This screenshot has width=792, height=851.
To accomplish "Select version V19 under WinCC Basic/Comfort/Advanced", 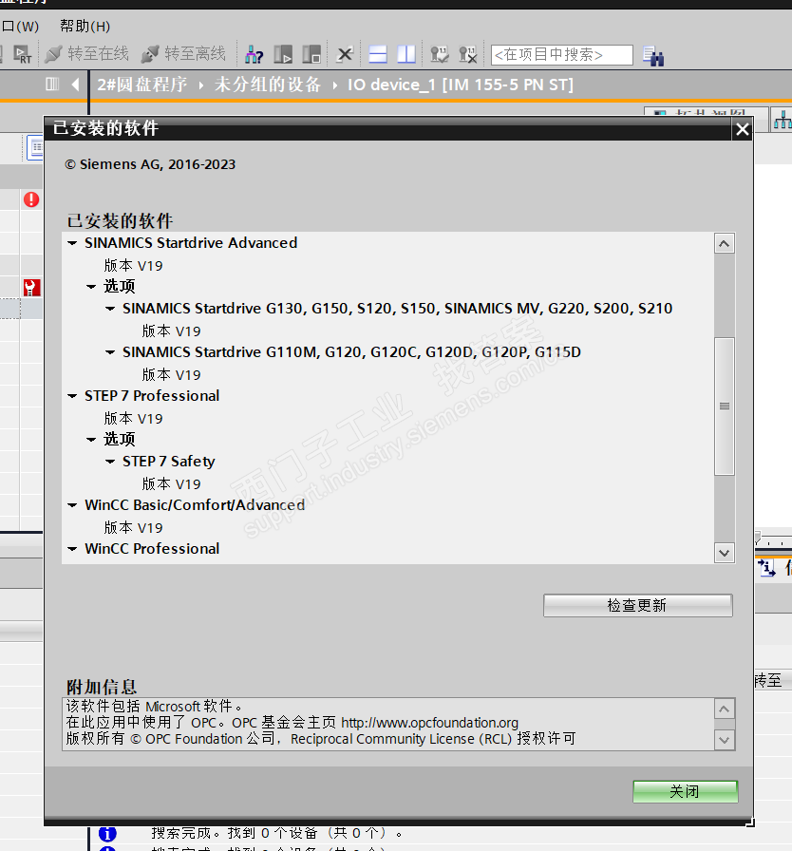I will point(134,527).
